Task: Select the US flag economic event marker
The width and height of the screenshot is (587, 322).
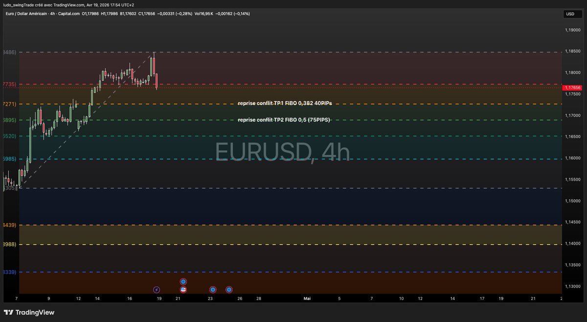Action: tap(183, 289)
